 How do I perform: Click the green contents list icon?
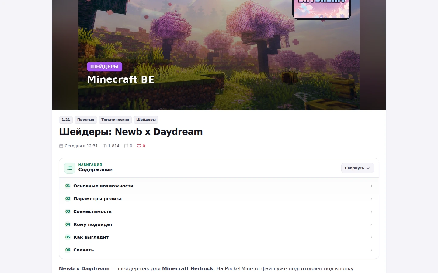(x=70, y=168)
